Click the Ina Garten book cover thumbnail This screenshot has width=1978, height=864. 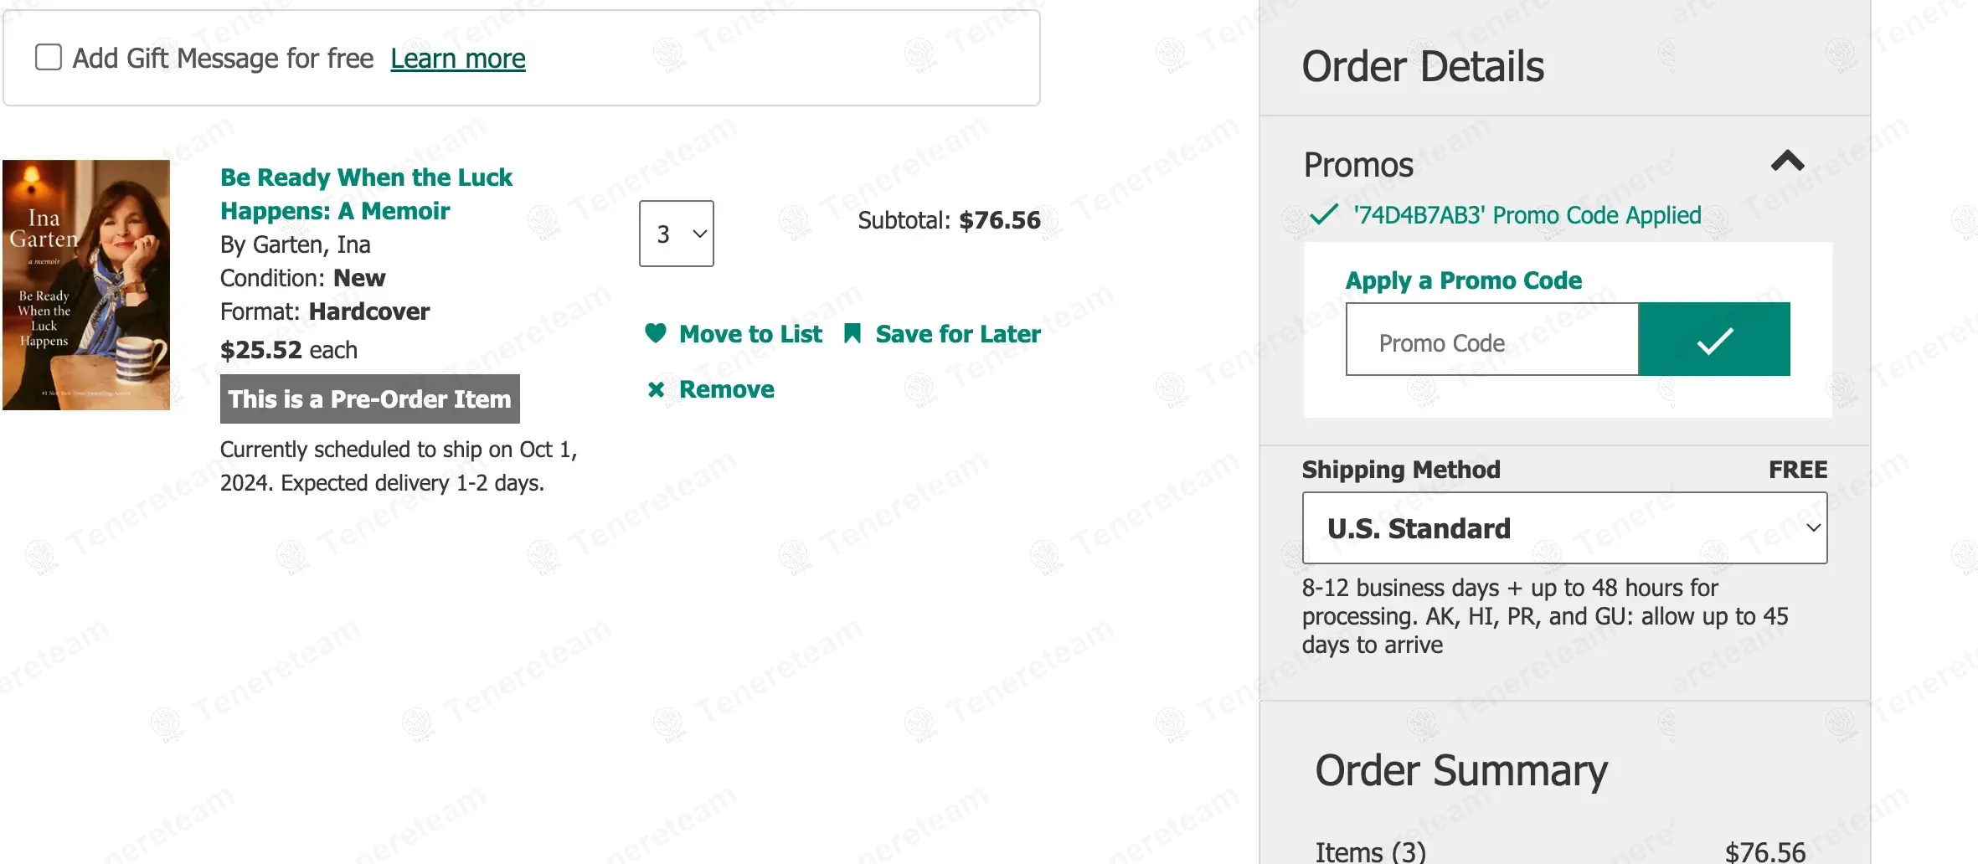pos(86,285)
